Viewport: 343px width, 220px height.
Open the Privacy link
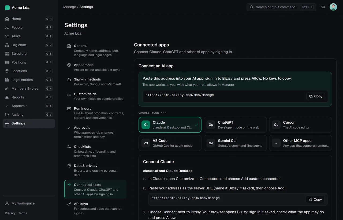coord(10,213)
